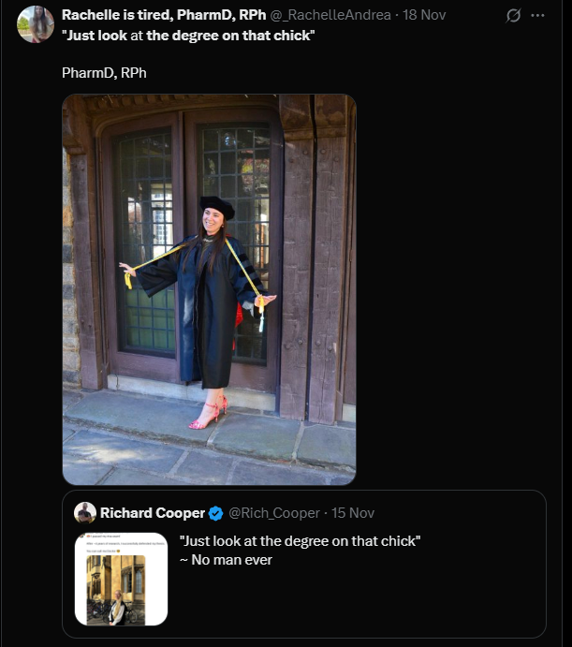This screenshot has width=572, height=647.
Task: Click the Richard Cooper display name
Action: pyautogui.click(x=153, y=513)
